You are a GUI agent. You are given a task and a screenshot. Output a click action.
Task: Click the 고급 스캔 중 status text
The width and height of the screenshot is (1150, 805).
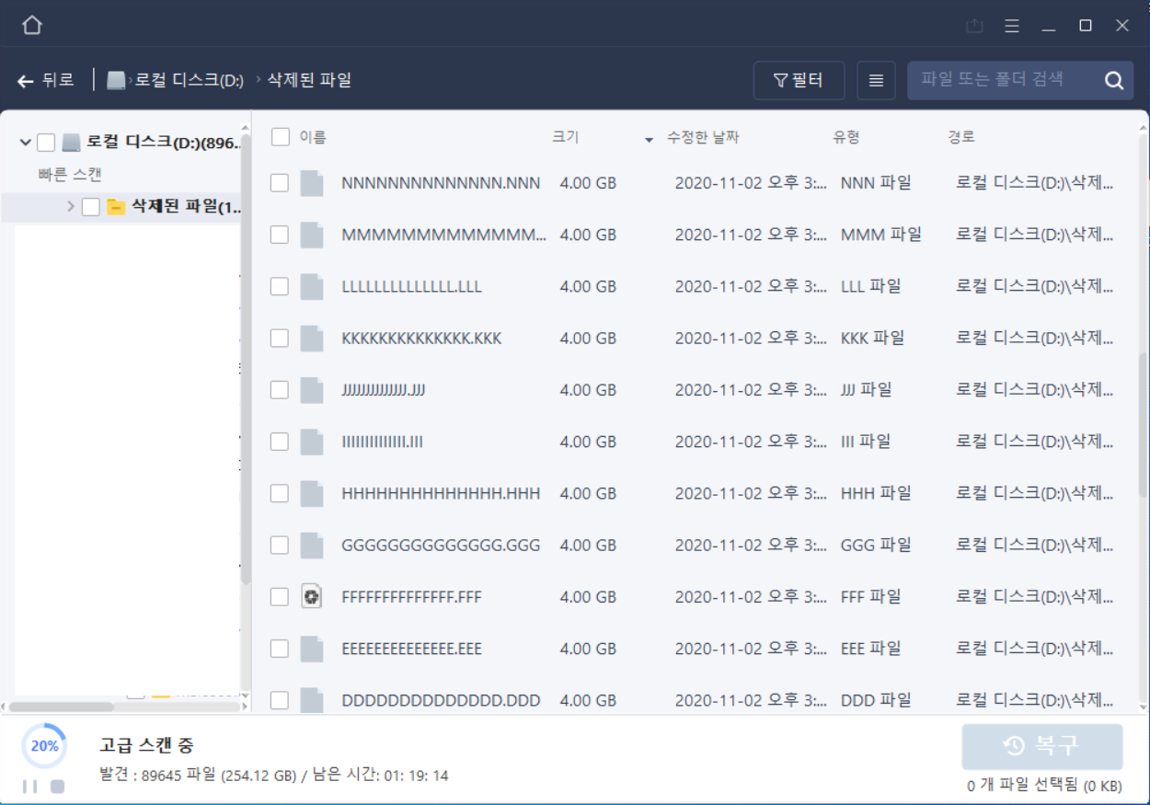click(146, 745)
